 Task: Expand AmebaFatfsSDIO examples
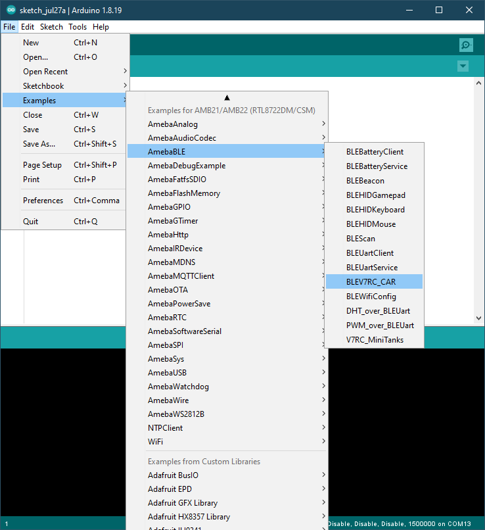click(x=226, y=180)
